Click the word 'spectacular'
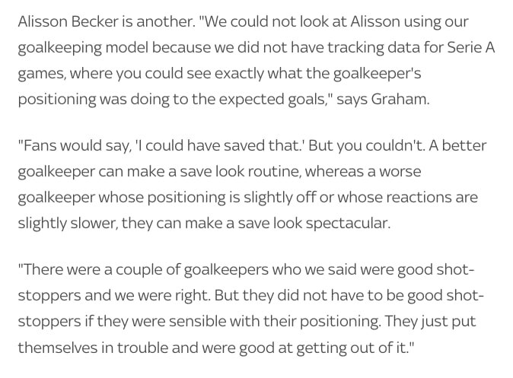Viewport: 513px width, 378px height. 347,224
